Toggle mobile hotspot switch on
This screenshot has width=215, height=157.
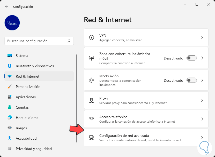[x=192, y=58]
